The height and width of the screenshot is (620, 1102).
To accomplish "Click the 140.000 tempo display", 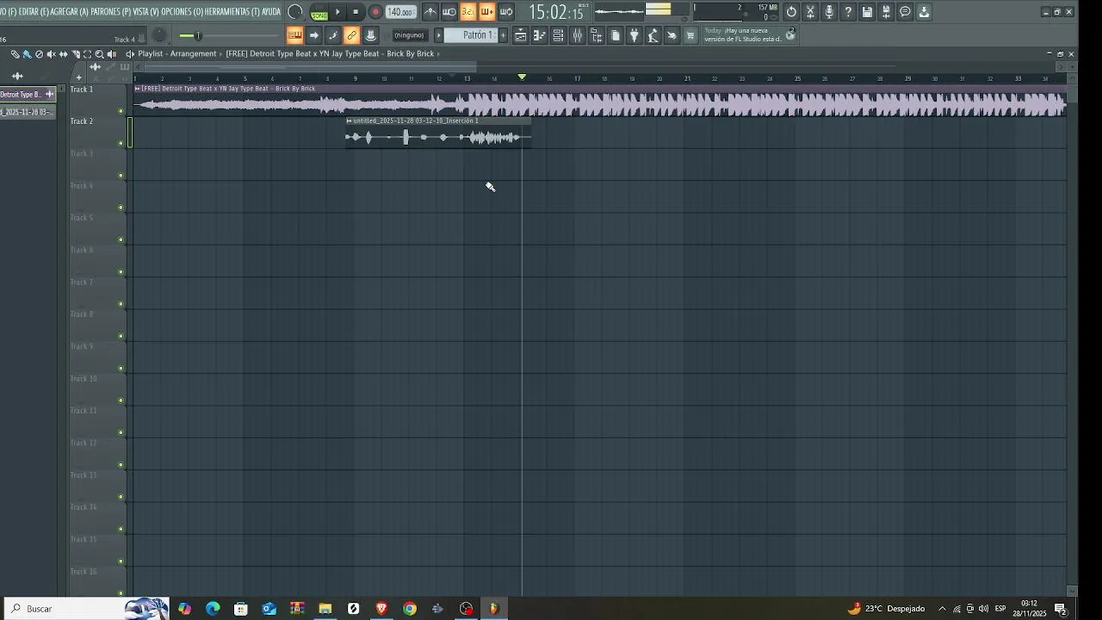I will [x=400, y=12].
